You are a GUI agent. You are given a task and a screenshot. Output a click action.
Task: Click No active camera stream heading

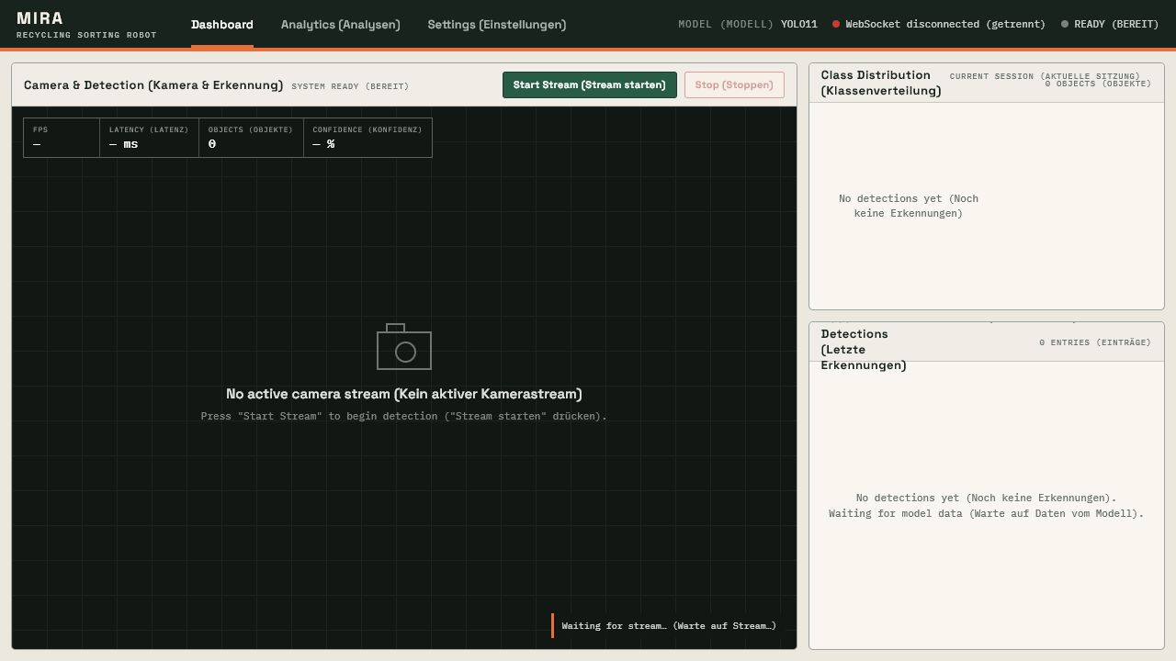(x=404, y=394)
